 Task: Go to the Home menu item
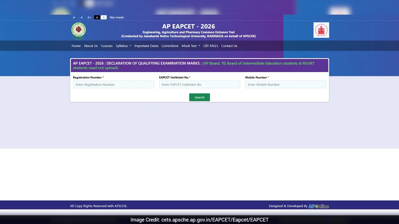pos(76,46)
